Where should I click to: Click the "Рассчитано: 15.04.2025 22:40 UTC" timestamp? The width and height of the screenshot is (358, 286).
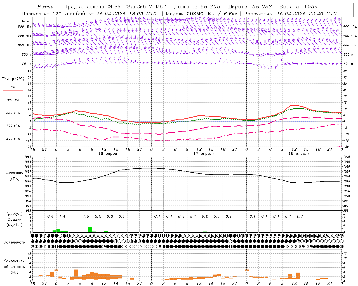click(290, 14)
